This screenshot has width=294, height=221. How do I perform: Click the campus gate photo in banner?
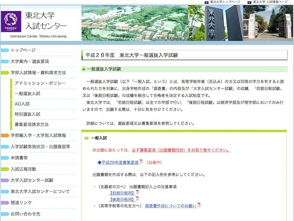(268, 23)
